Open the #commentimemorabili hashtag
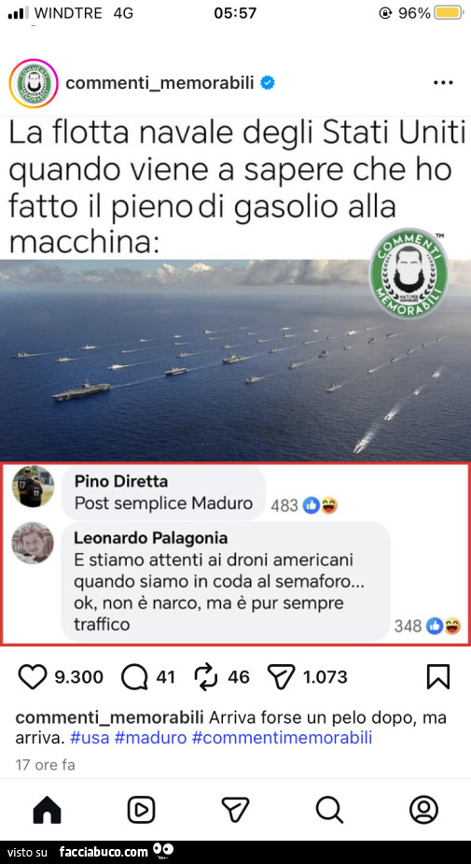Viewport: 471px width, 864px height. 282,737
